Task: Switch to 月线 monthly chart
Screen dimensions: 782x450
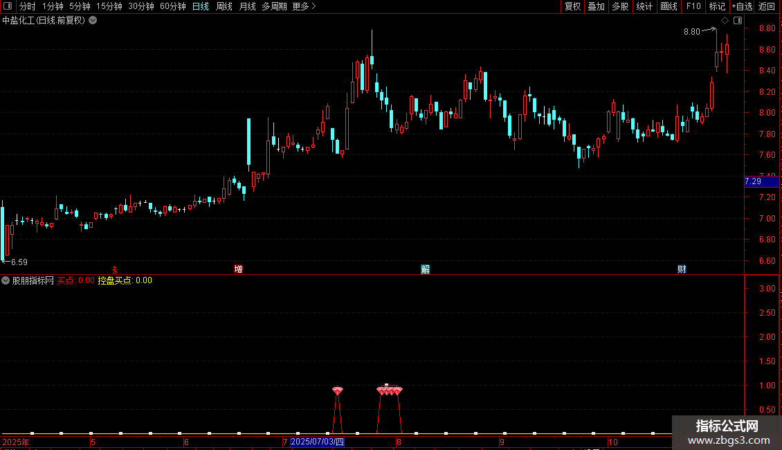Action: pyautogui.click(x=247, y=6)
